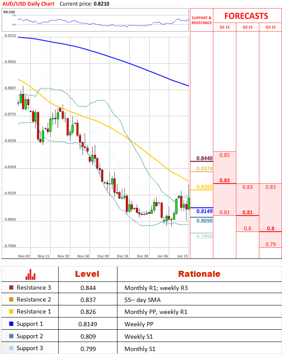Click the 0.79 value in Q3 15 column
The image size is (282, 354).
point(270,244)
